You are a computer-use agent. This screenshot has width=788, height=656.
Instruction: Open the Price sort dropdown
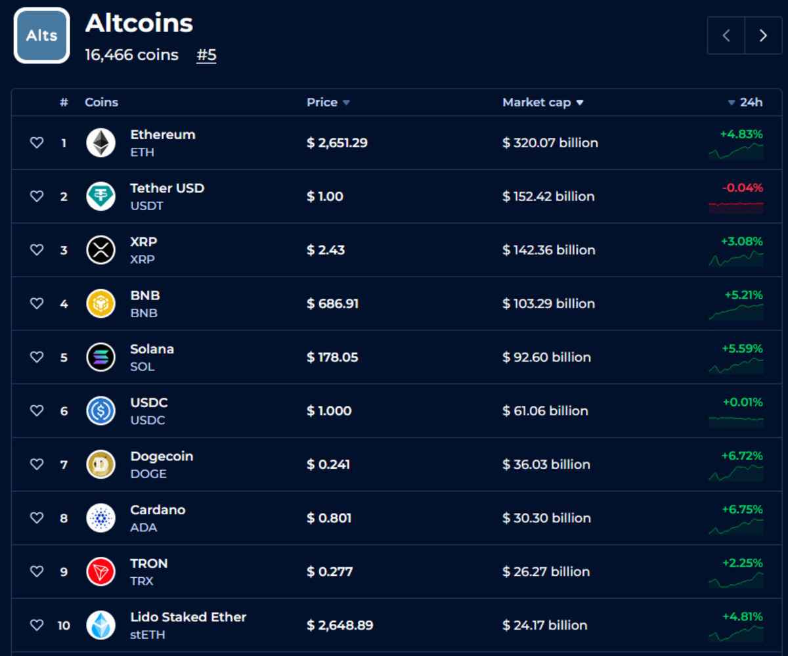coord(345,102)
